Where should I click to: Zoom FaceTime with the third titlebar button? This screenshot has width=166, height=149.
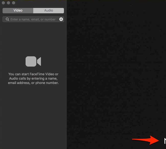pos(14,3)
